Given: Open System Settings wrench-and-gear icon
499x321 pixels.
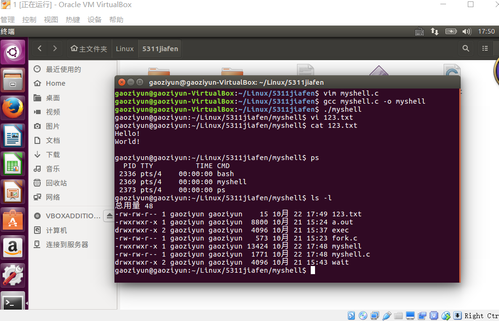Looking at the screenshot, I should pos(13,276).
